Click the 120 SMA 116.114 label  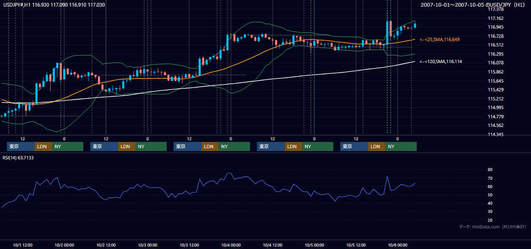pyautogui.click(x=441, y=61)
